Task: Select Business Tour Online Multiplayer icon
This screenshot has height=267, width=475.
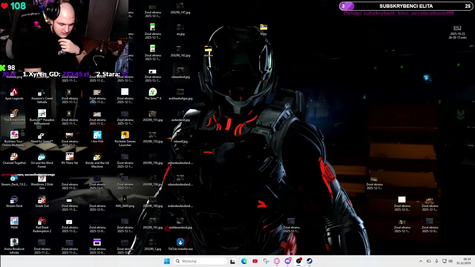Action: pos(14,139)
